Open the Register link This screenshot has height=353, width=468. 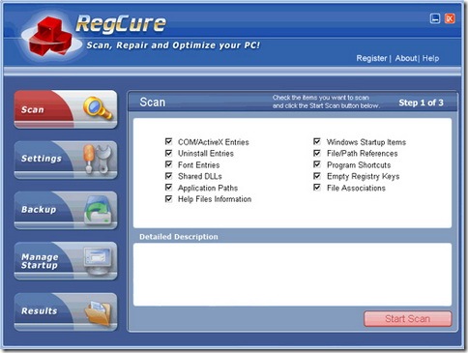pos(371,58)
